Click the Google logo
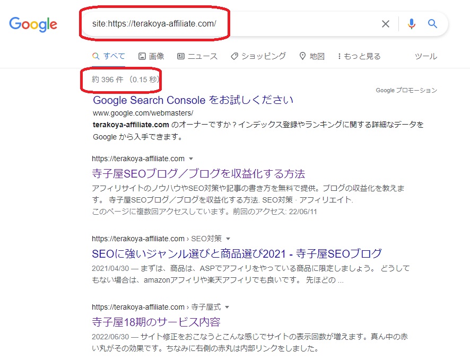Screen dimensions: 470x360 click(33, 24)
